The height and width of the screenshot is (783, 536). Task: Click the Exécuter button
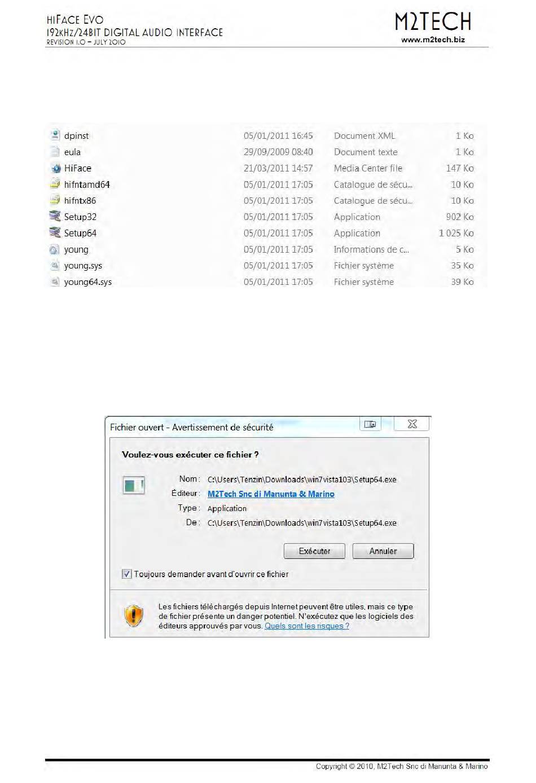[x=314, y=551]
